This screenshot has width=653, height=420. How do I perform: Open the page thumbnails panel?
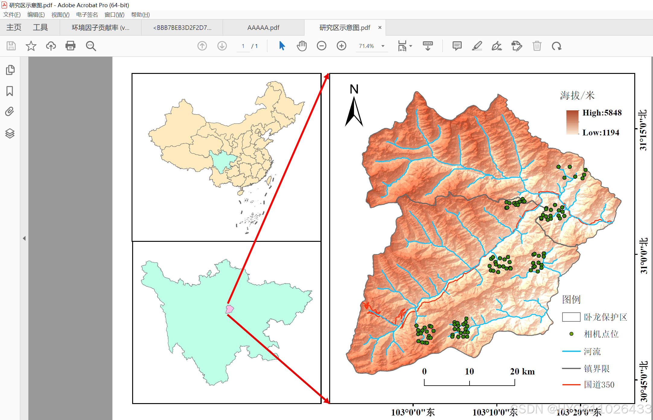[10, 70]
